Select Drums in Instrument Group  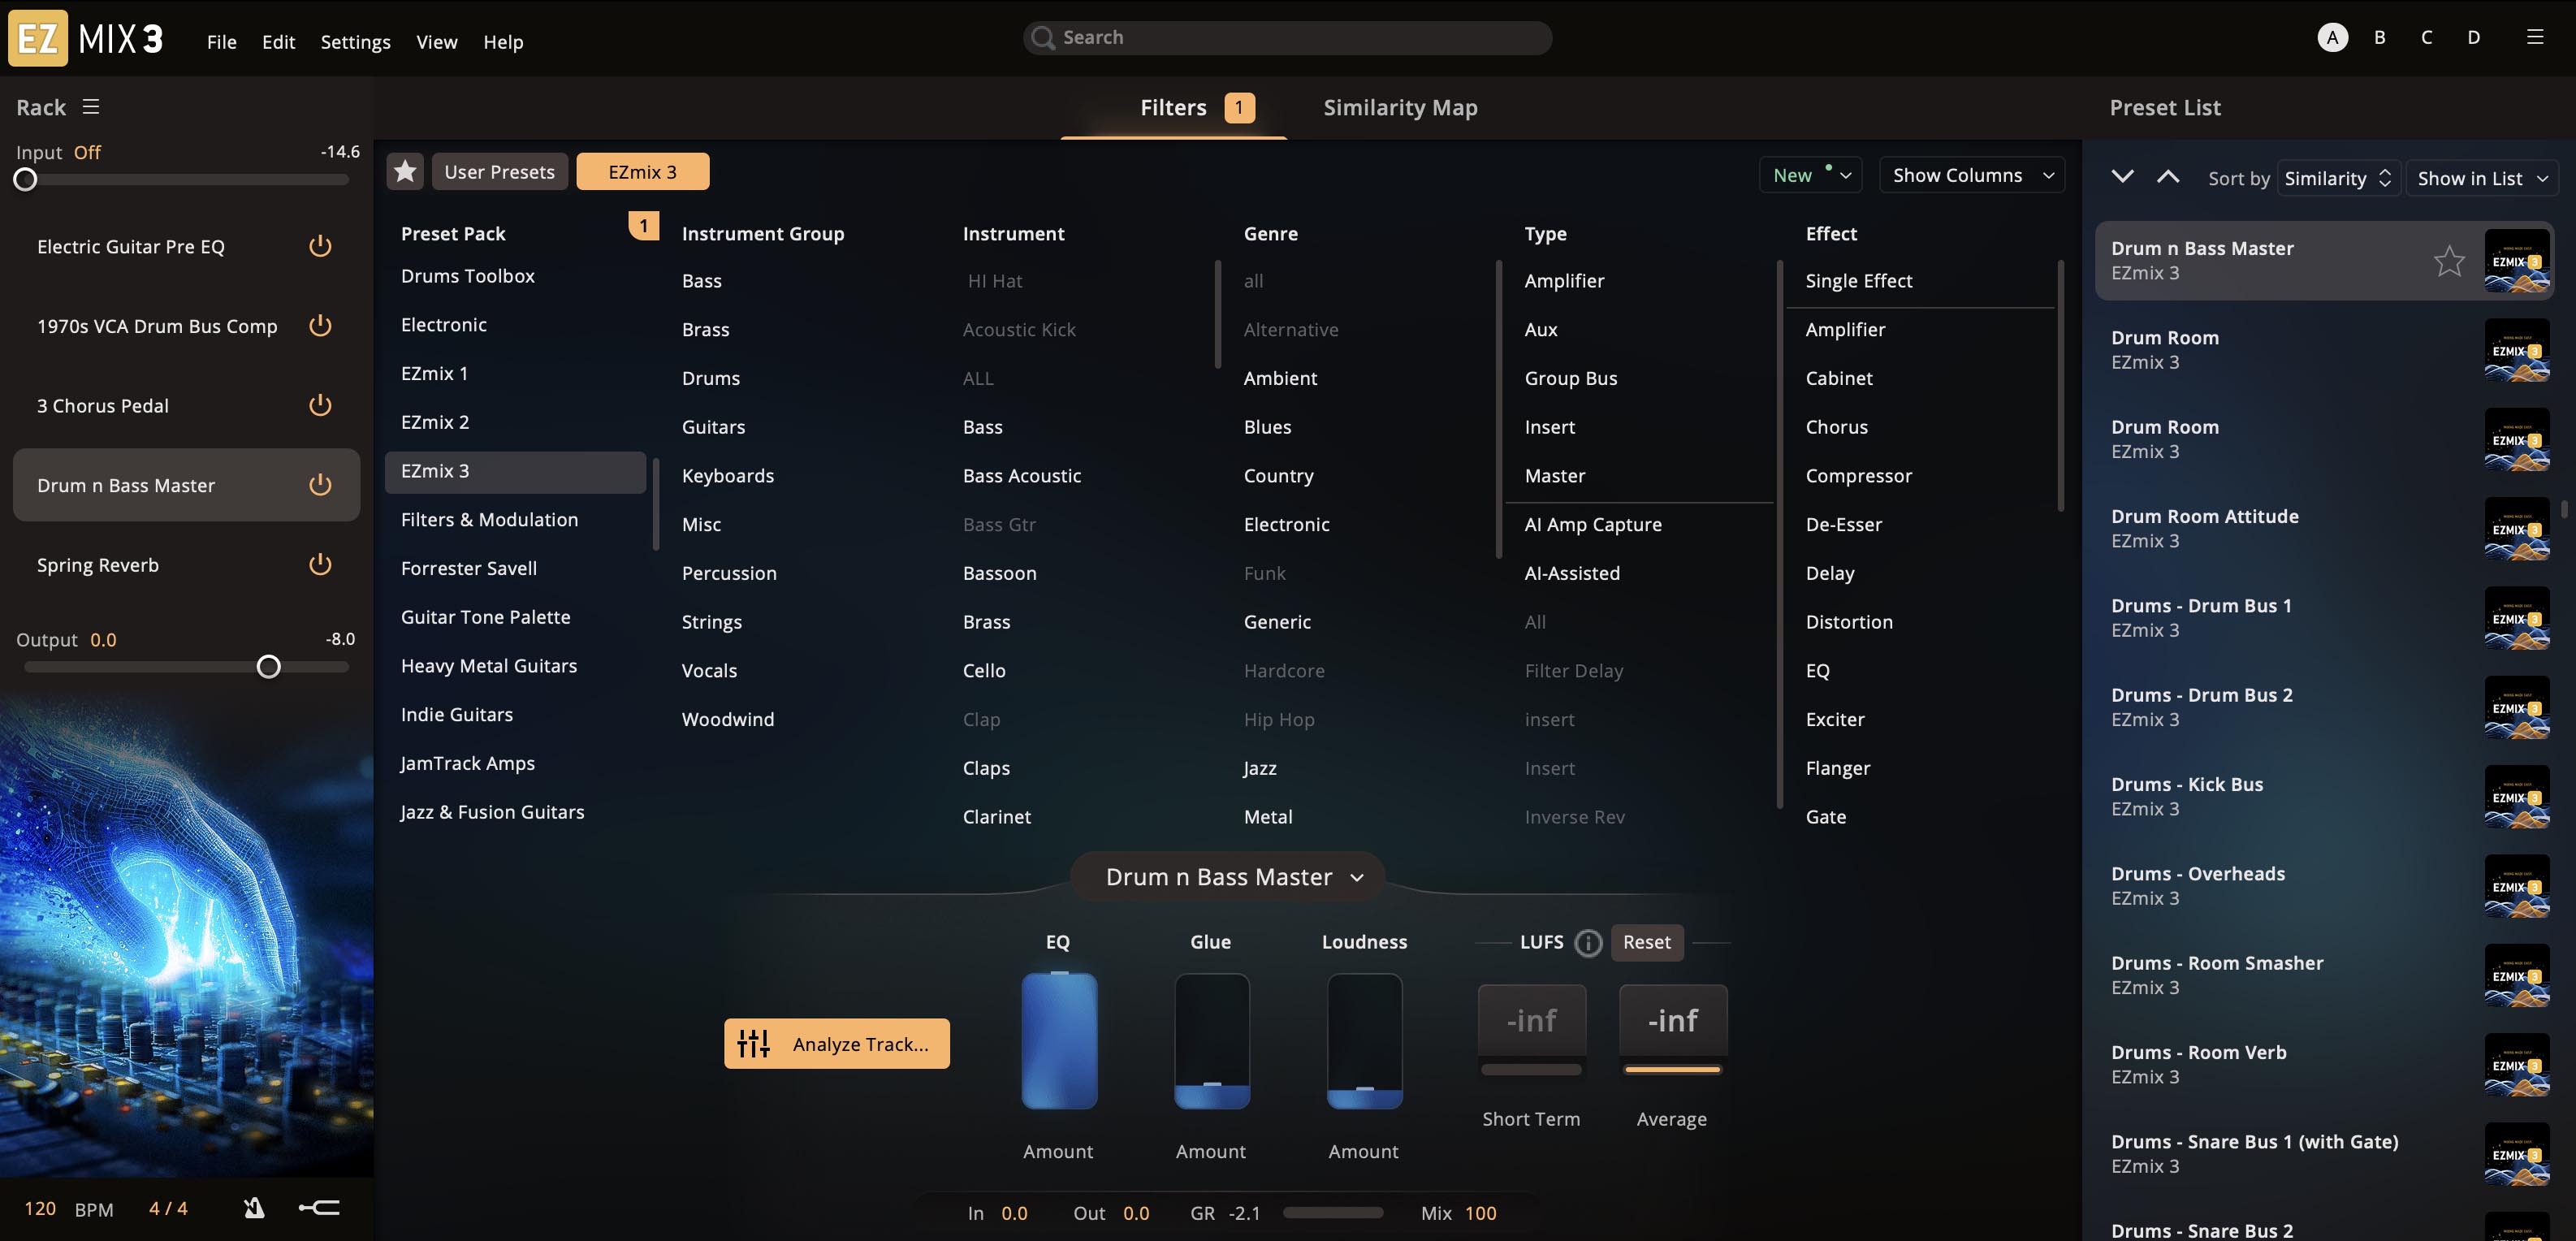pyautogui.click(x=711, y=378)
